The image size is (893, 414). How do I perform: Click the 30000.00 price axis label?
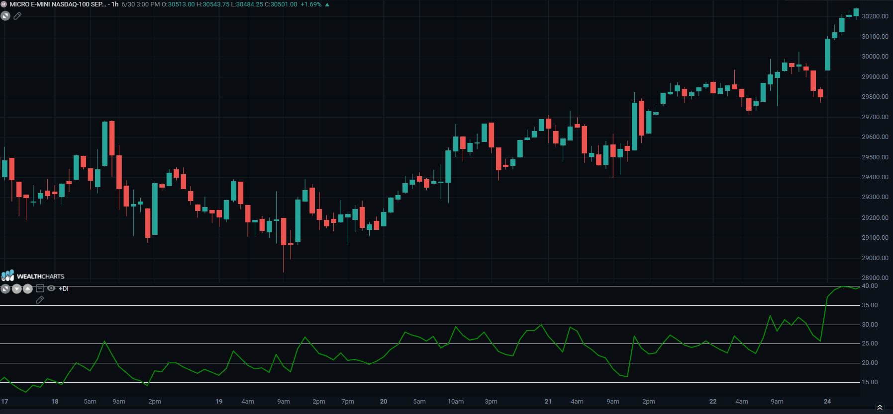click(875, 57)
